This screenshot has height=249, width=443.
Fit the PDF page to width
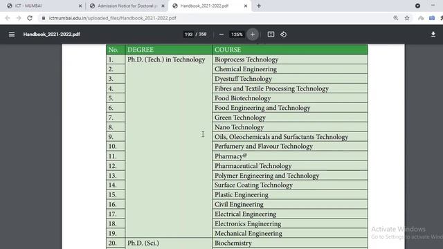[271, 35]
